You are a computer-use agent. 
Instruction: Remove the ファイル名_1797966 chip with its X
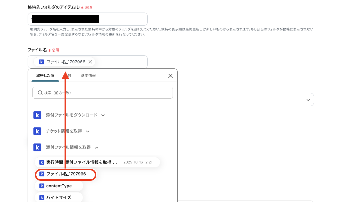click(90, 62)
